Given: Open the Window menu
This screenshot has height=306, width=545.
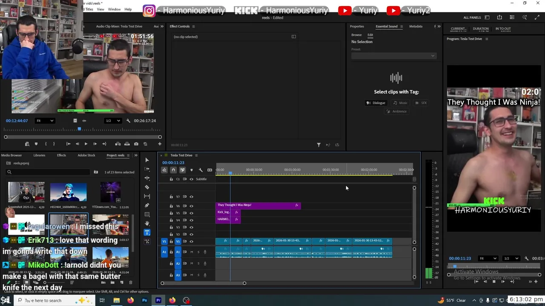Looking at the screenshot, I should [x=114, y=9].
